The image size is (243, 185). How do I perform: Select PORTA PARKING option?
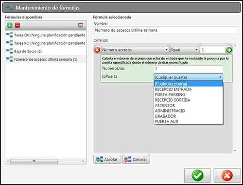pos(189,94)
